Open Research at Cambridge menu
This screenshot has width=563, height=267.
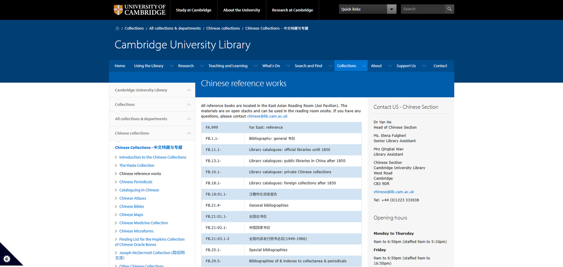coord(292,10)
